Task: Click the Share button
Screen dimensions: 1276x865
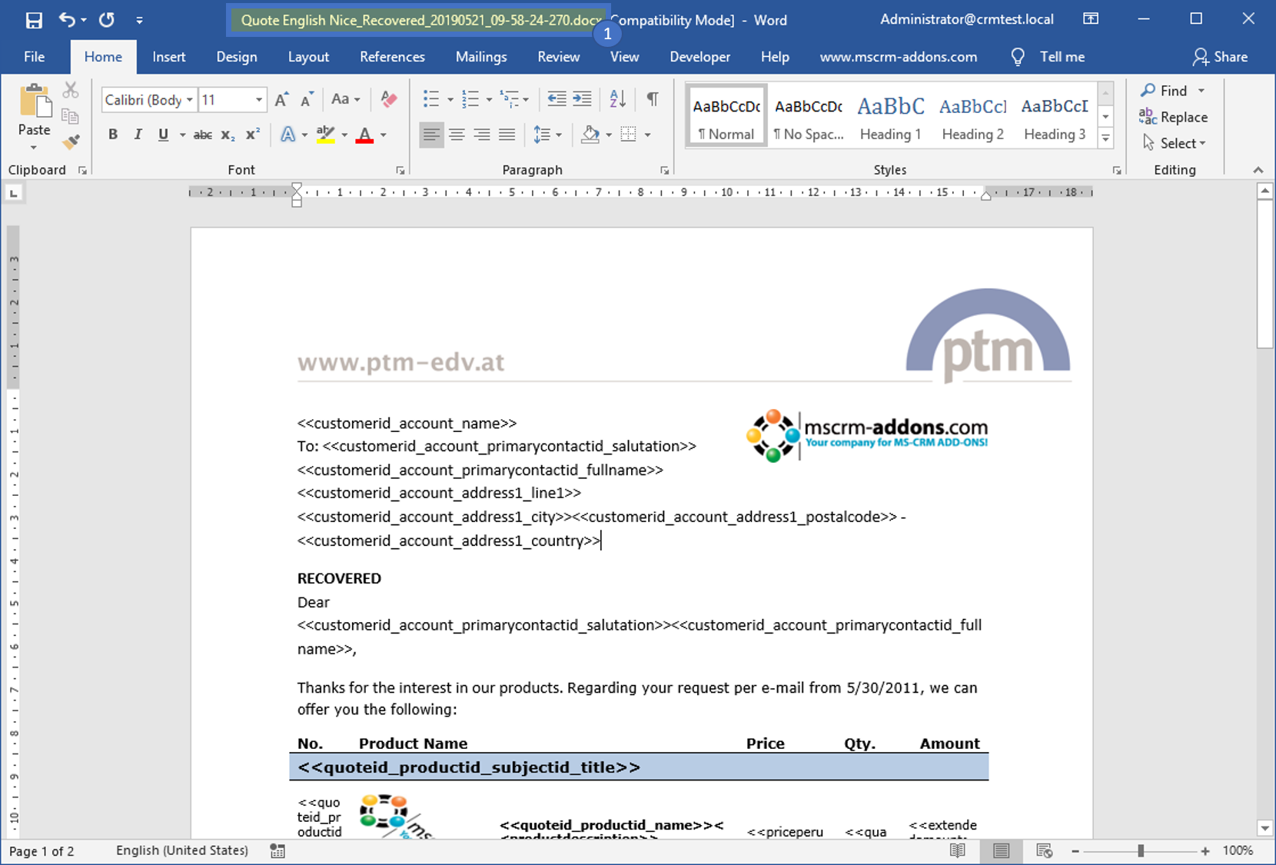Action: (1220, 57)
